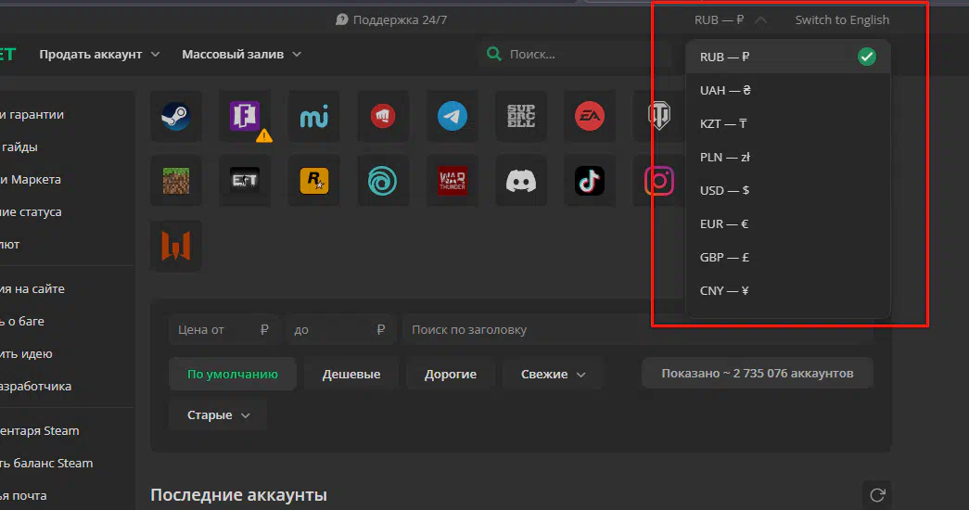Select CNY — ¥ currency option

[x=788, y=290]
